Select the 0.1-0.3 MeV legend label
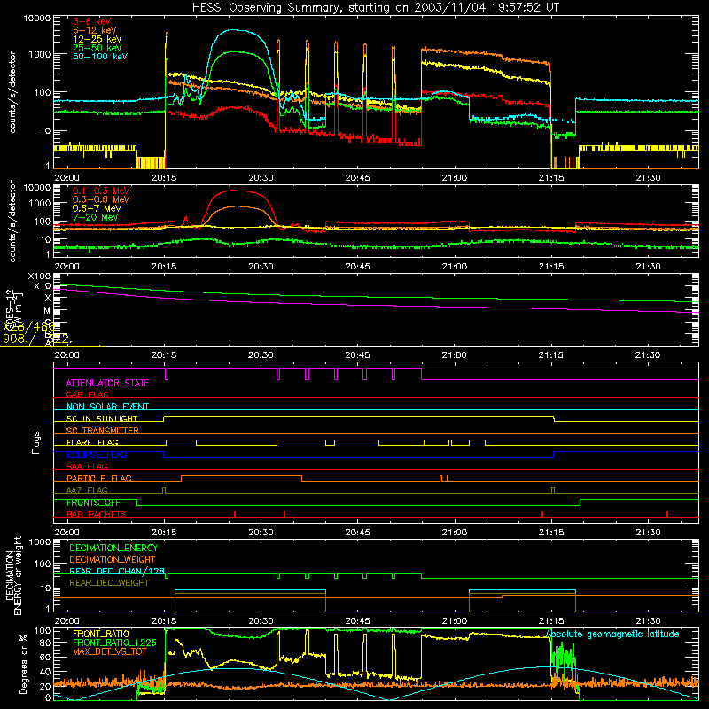This screenshot has height=709, width=709. (x=101, y=191)
